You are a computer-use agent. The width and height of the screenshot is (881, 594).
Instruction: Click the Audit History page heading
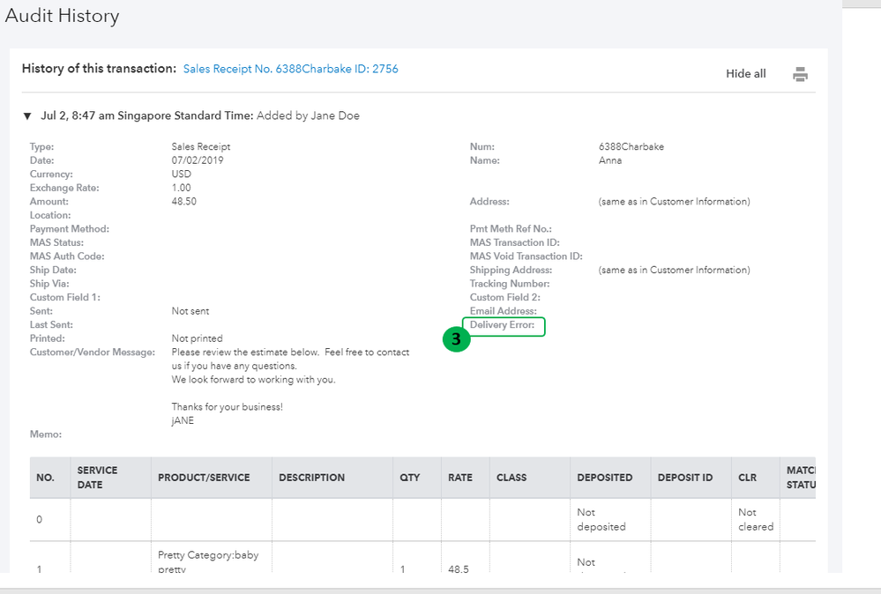(62, 16)
